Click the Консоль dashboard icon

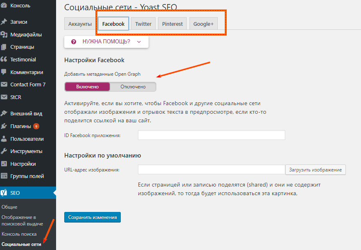pyautogui.click(x=4, y=6)
